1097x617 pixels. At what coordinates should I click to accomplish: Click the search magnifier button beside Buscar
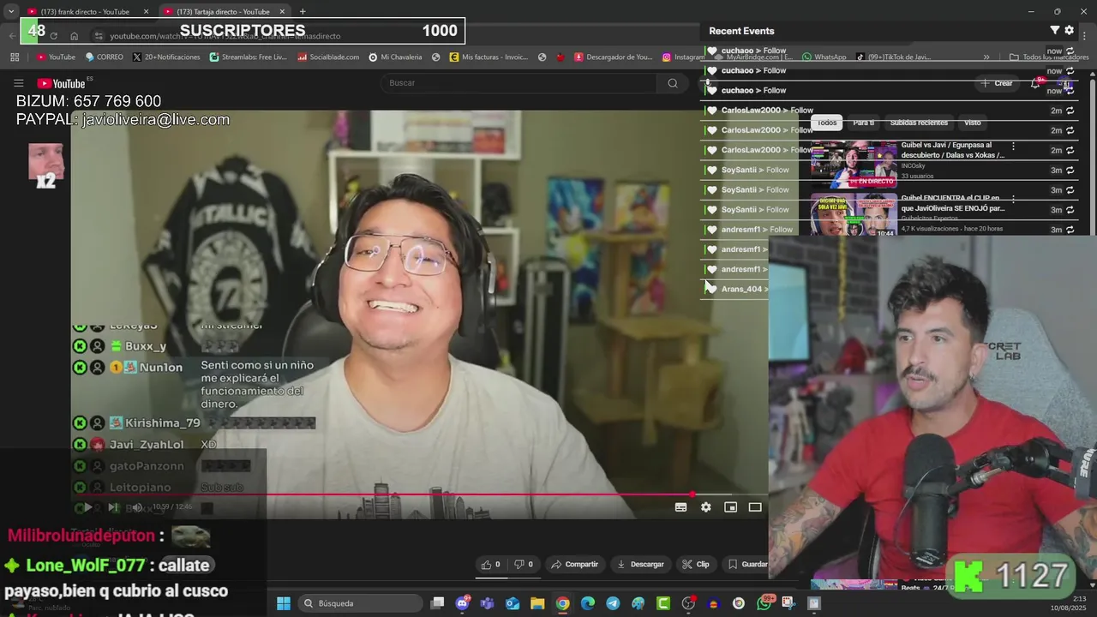click(673, 83)
